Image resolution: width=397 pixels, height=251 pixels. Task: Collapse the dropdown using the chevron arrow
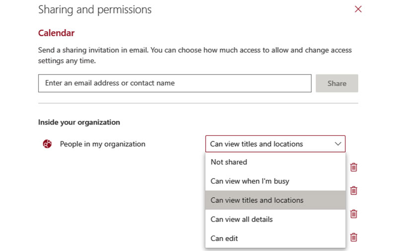[338, 144]
